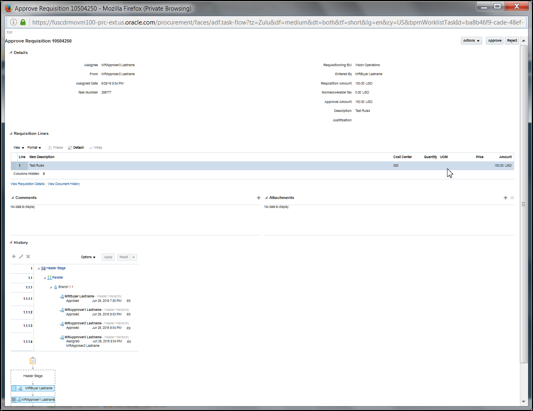Select the Test Rule4 requisition line row
The image size is (533, 411).
(164, 165)
